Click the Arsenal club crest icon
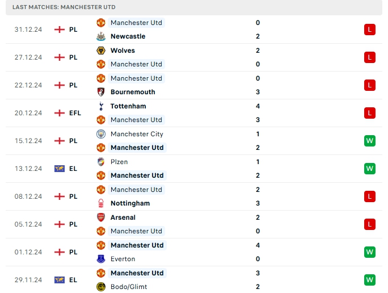 pos(101,217)
